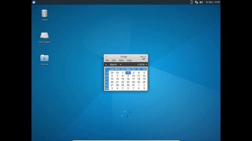Go to previous year arrow before 2016
The height and width of the screenshot is (141, 252).
coord(138,64)
